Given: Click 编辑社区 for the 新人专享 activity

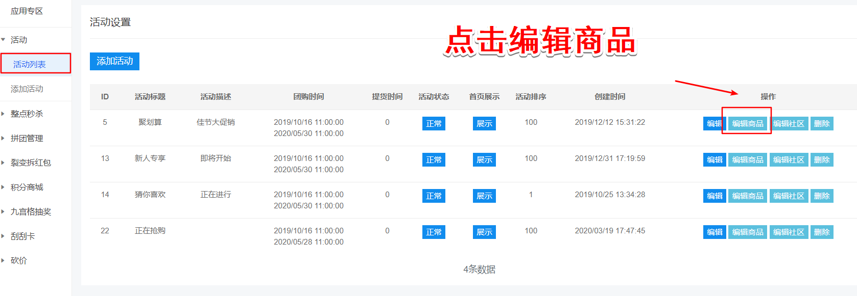Looking at the screenshot, I should point(789,160).
